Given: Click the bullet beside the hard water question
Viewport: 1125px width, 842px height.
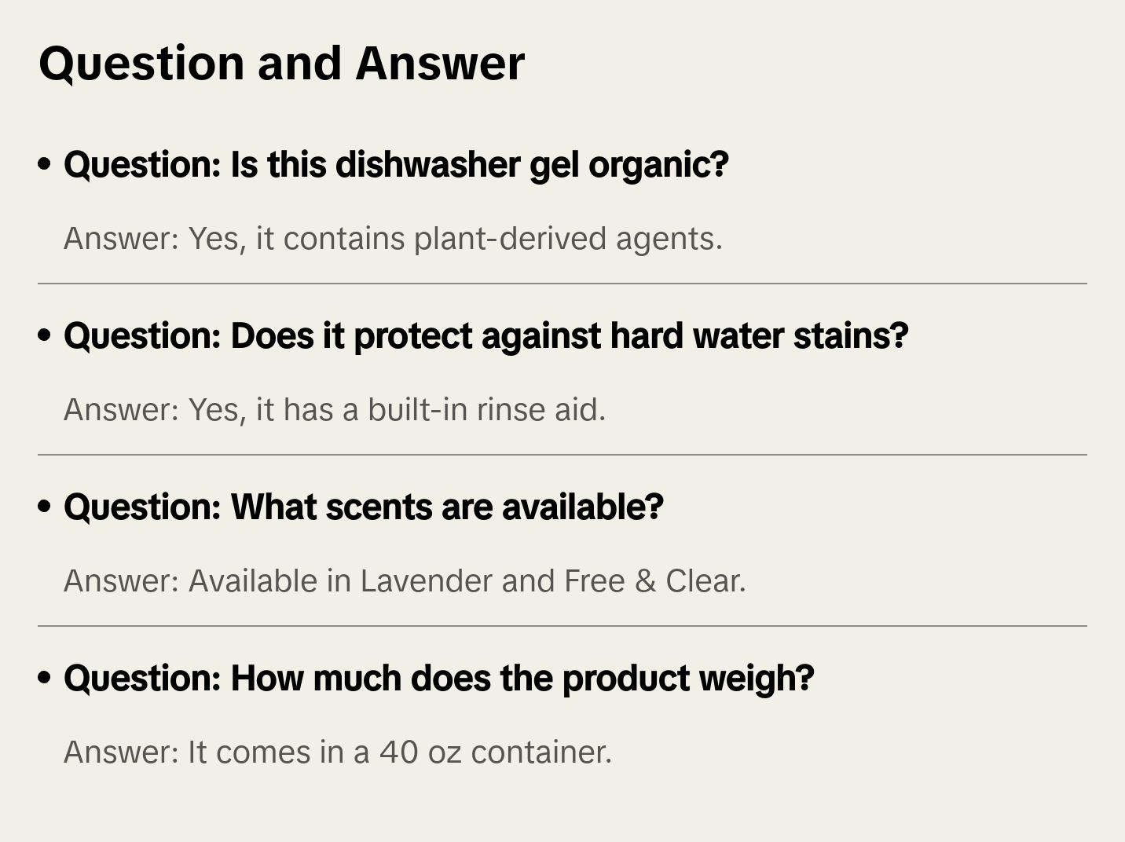Looking at the screenshot, I should (45, 335).
